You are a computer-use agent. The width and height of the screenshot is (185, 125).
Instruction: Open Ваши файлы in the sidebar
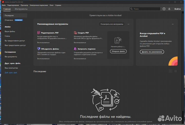10,31
